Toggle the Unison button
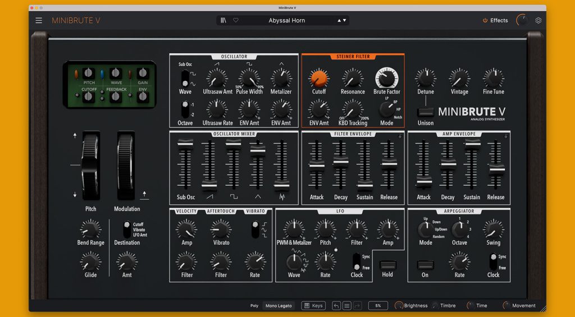575x317 pixels. pyautogui.click(x=426, y=112)
